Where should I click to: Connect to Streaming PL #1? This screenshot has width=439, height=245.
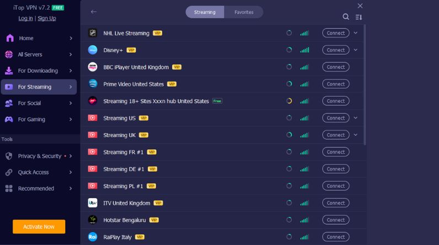336,186
